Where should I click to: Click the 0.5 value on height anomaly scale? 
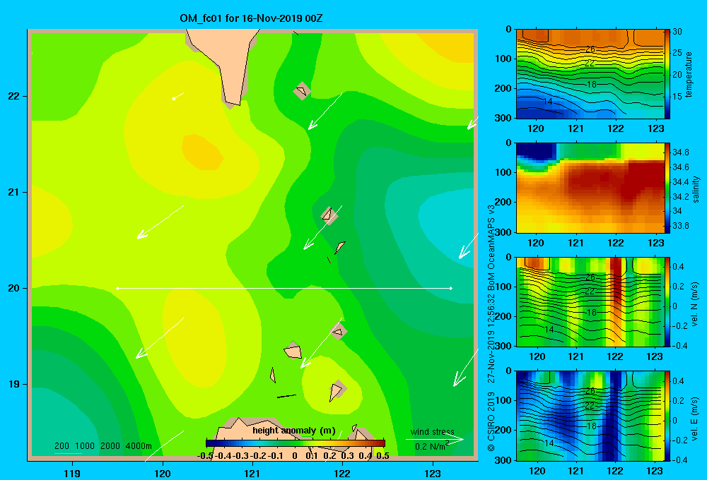pyautogui.click(x=382, y=456)
